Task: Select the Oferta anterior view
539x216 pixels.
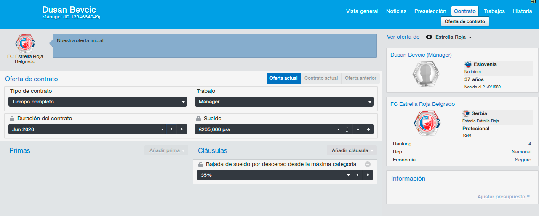Action: pyautogui.click(x=360, y=78)
